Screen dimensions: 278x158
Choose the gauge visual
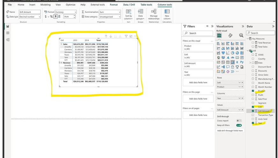(232, 58)
